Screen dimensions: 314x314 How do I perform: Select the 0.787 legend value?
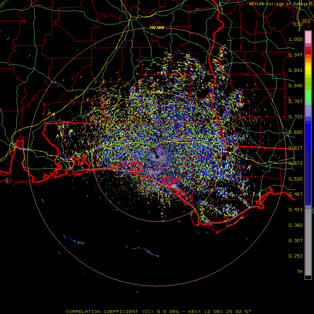296,101
